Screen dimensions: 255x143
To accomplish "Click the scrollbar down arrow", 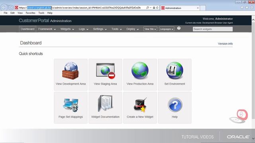I will (253, 138).
